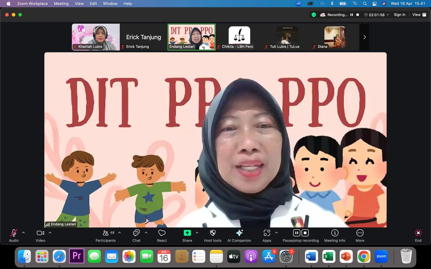Image resolution: width=431 pixels, height=269 pixels.
Task: Open the Meeting menu in the menu bar
Action: pyautogui.click(x=61, y=4)
